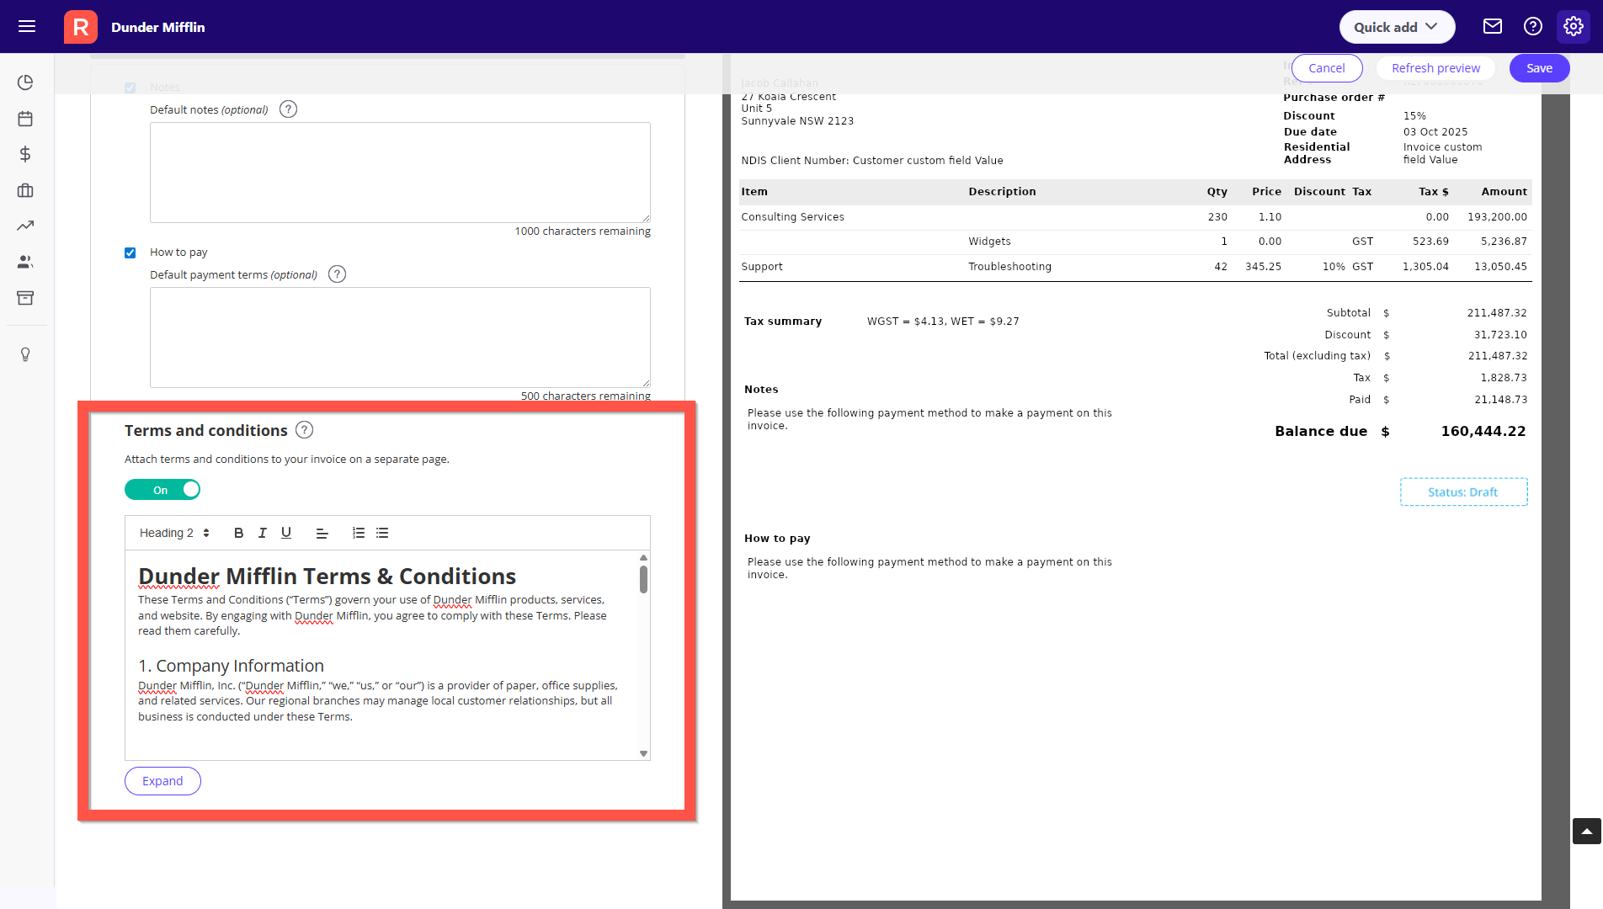This screenshot has height=909, width=1603.
Task: Open the help question mark in header
Action: pos(1533,26)
